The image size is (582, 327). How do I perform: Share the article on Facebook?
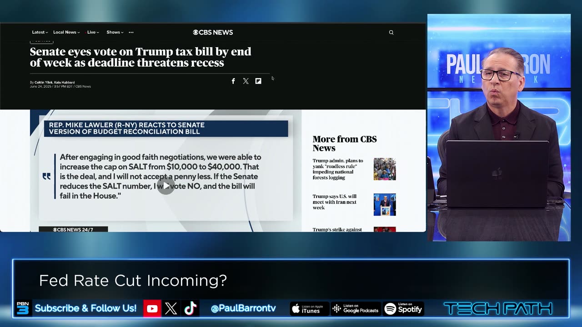[x=233, y=81]
